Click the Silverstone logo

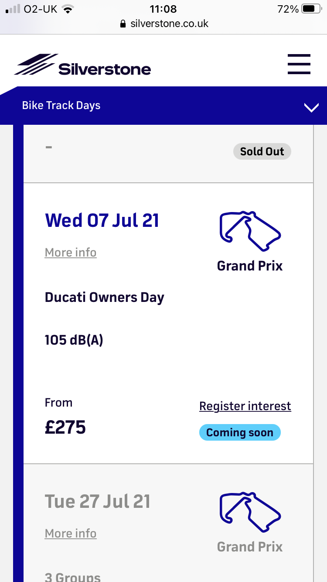coord(83,65)
